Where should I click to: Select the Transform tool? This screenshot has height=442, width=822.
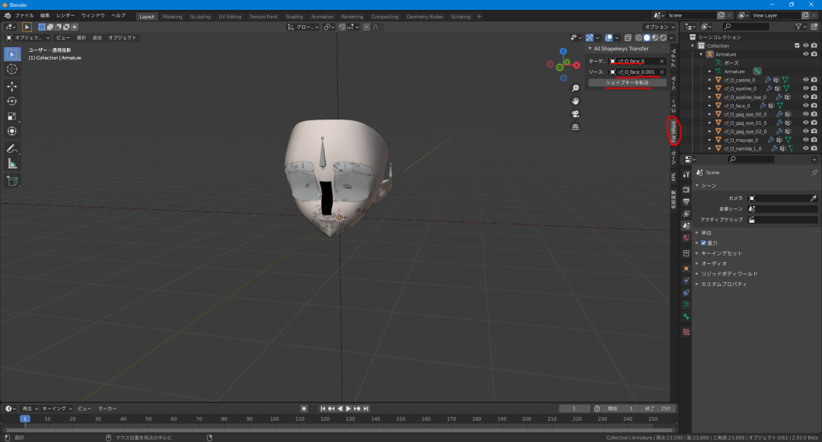[12, 132]
